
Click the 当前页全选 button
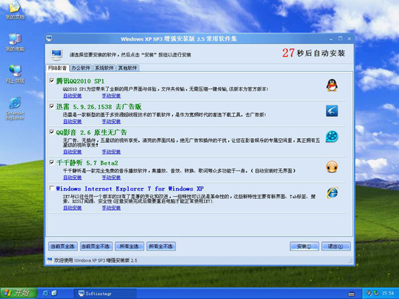click(x=63, y=246)
